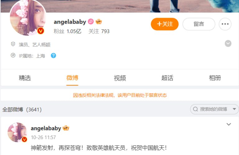Image resolution: width=239 pixels, height=155 pixels.
Task: Open the three-dots more options button
Action: tap(225, 24)
